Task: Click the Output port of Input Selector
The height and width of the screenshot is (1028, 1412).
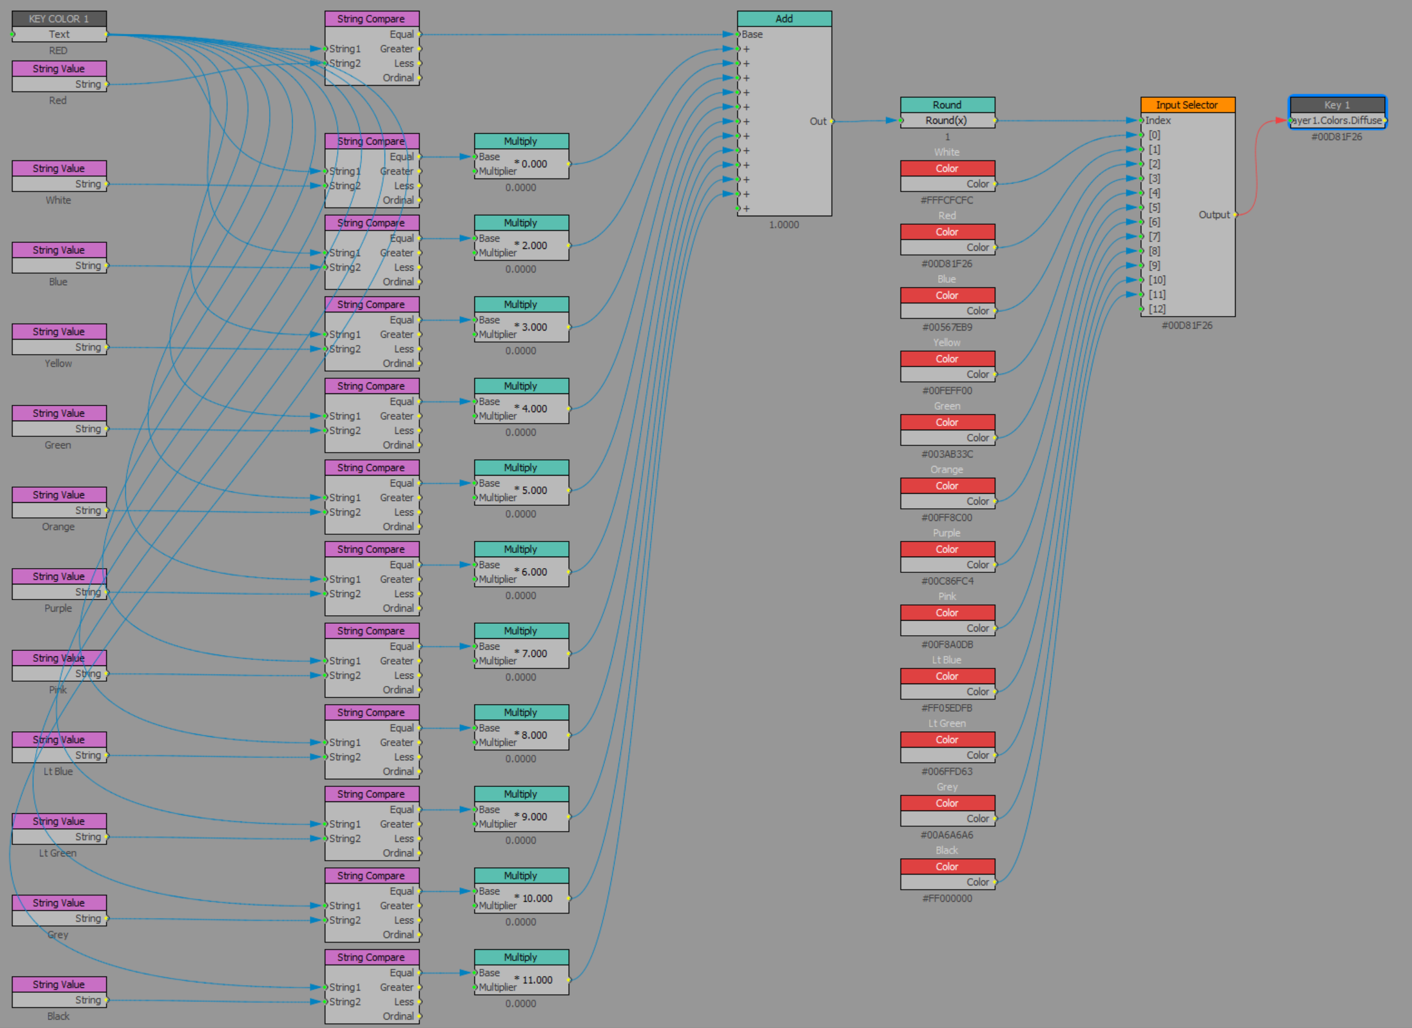Action: pos(1234,215)
